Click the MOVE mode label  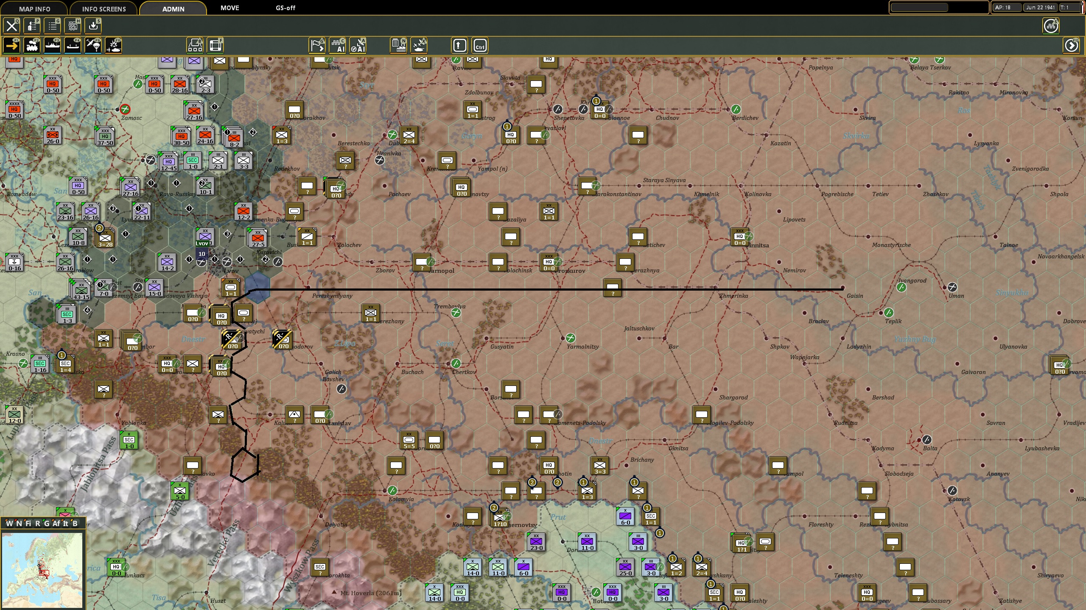(x=230, y=8)
